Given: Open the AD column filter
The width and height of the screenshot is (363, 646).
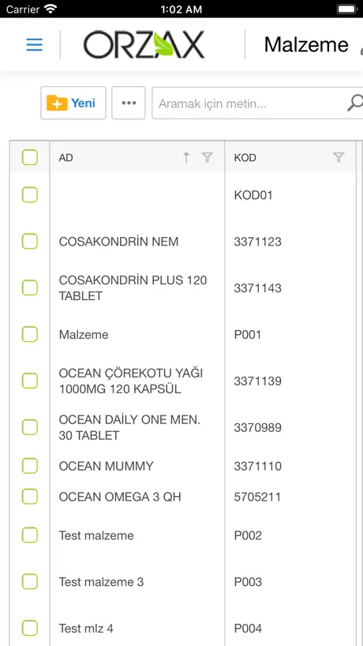Looking at the screenshot, I should click(x=208, y=157).
